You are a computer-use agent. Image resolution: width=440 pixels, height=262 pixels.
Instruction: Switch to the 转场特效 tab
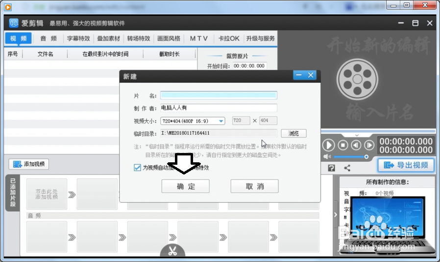[139, 38]
